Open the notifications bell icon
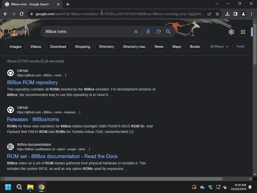Image resolution: width=257 pixels, height=193 pixels. [250, 187]
